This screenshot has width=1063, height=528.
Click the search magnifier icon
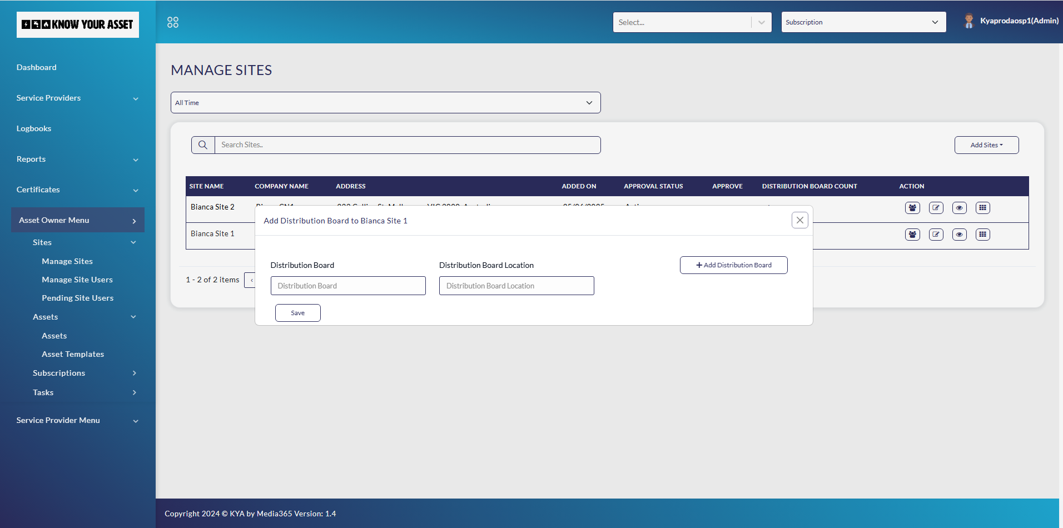203,145
